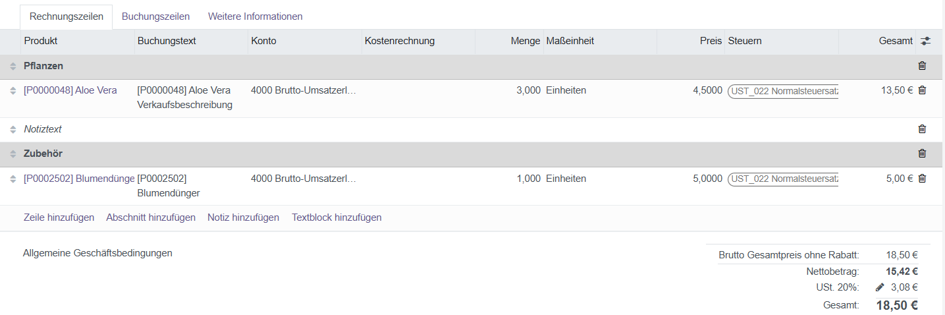
Task: Delete the Pflanzen section row
Action: coord(922,66)
